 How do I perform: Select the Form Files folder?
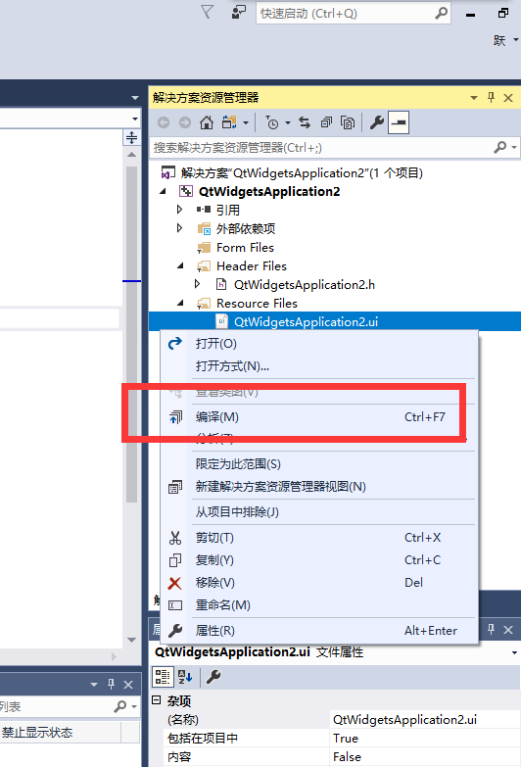coord(245,248)
